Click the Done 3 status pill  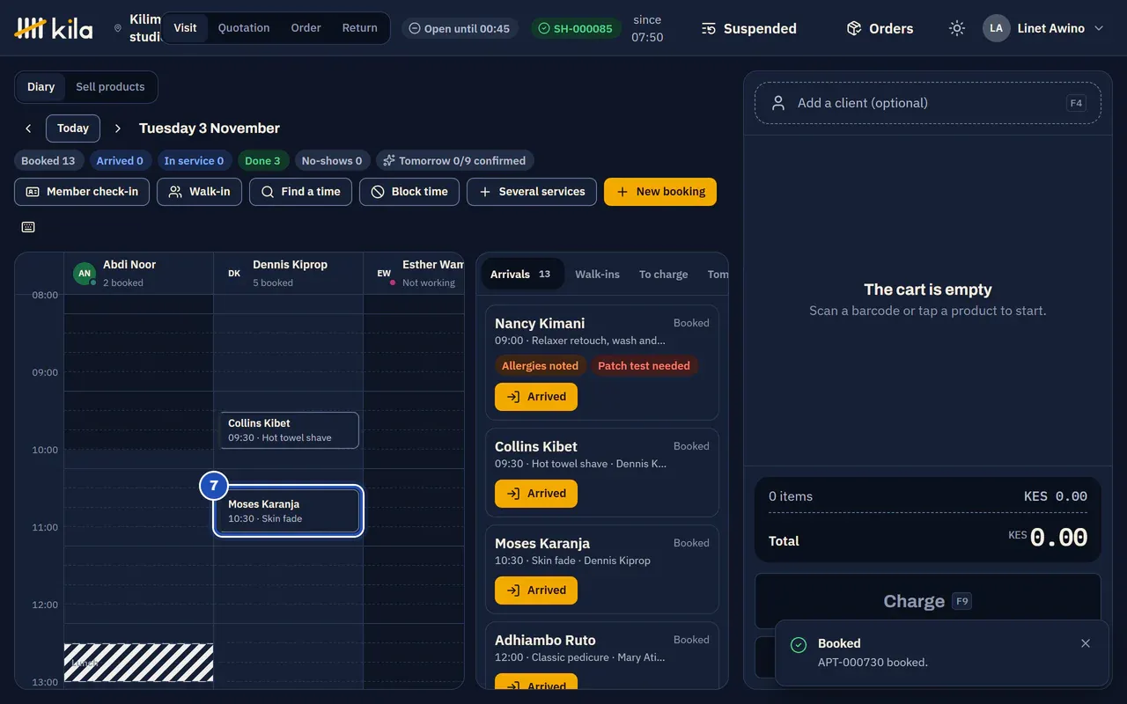[262, 161]
